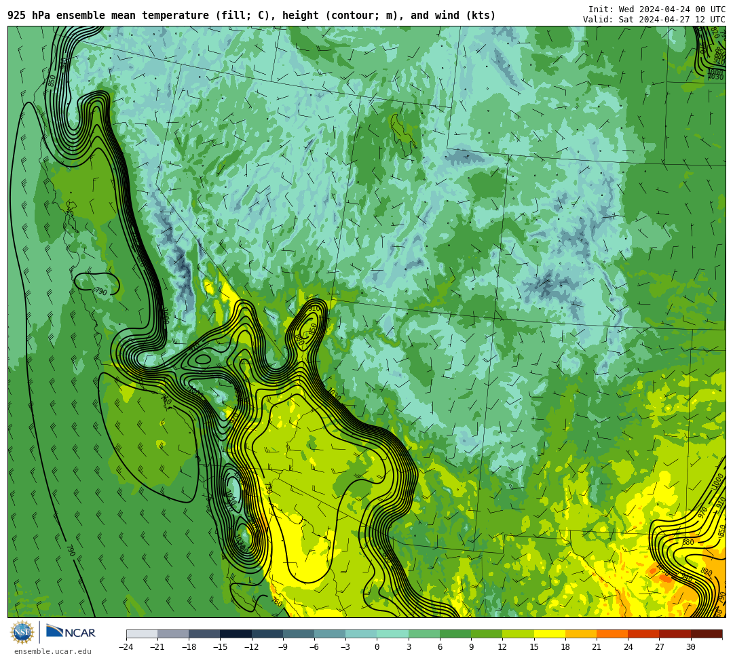Image resolution: width=733 pixels, height=660 pixels.
Task: Click the colorbar tick label 12
Action: 502,647
